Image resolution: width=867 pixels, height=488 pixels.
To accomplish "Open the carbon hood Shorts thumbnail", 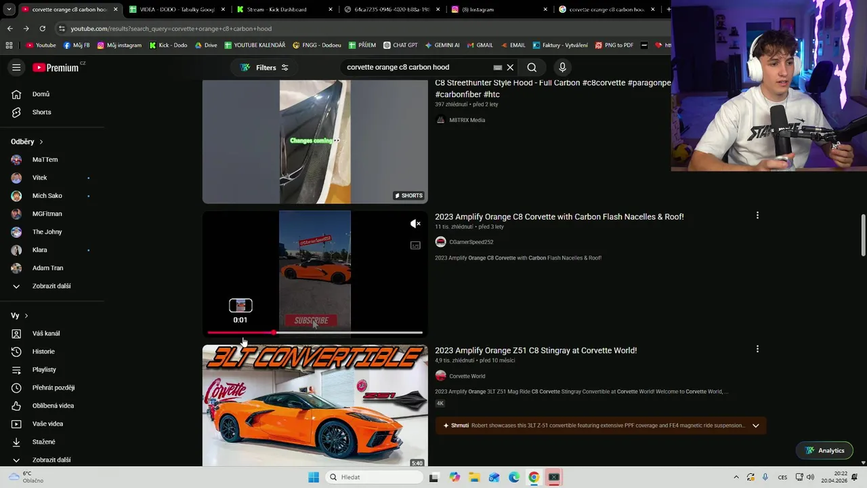I will click(315, 142).
